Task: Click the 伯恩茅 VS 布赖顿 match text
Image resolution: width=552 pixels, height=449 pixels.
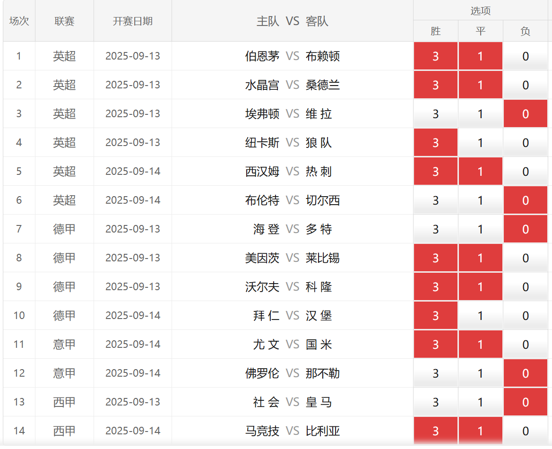Action: [x=292, y=56]
